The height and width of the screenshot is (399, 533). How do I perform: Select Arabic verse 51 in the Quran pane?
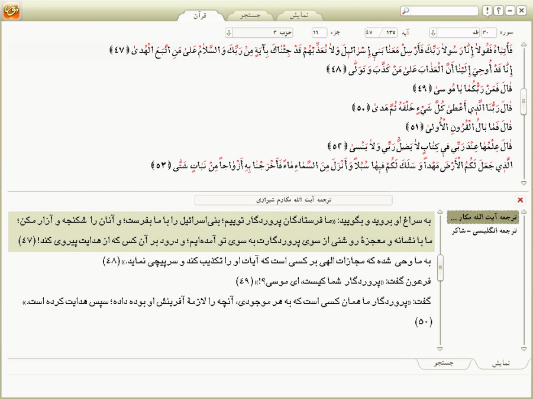click(459, 127)
